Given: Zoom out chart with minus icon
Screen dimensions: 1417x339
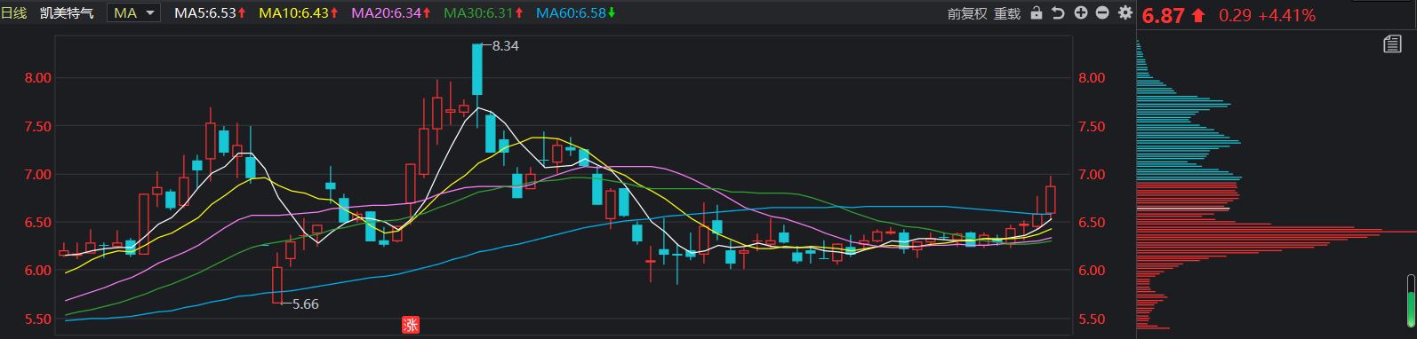Looking at the screenshot, I should 1102,13.
